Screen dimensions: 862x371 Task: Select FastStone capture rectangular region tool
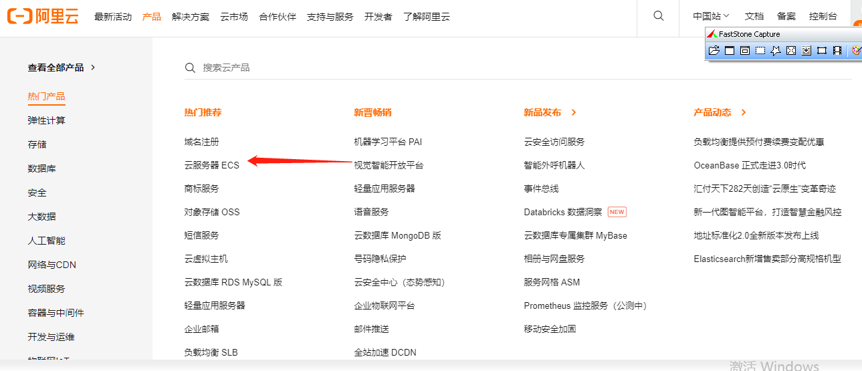tap(760, 51)
